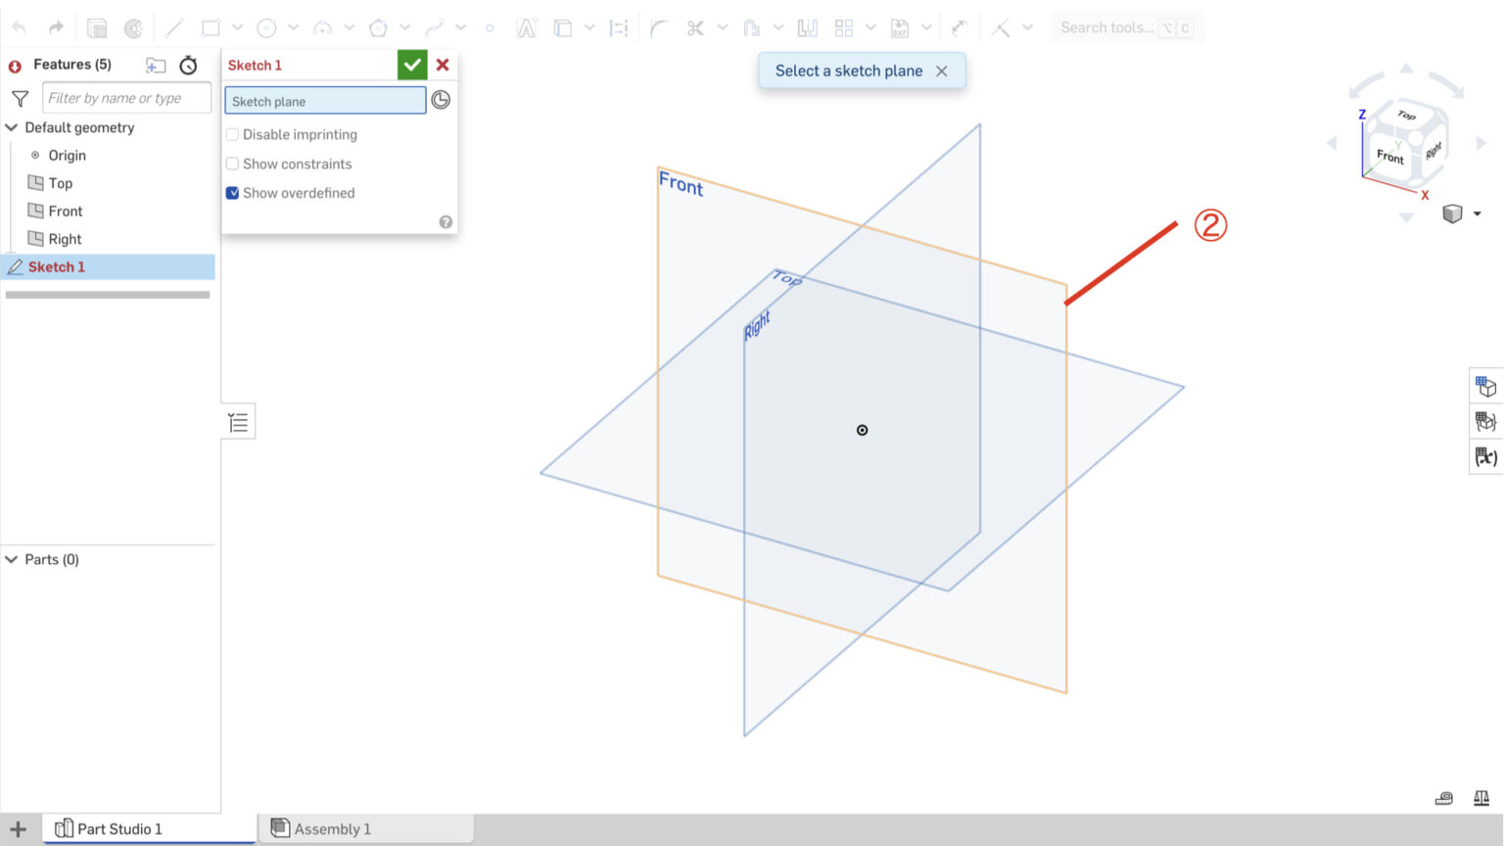Accept Sketch 1 with the green checkmark
The height and width of the screenshot is (846, 1504).
point(411,65)
